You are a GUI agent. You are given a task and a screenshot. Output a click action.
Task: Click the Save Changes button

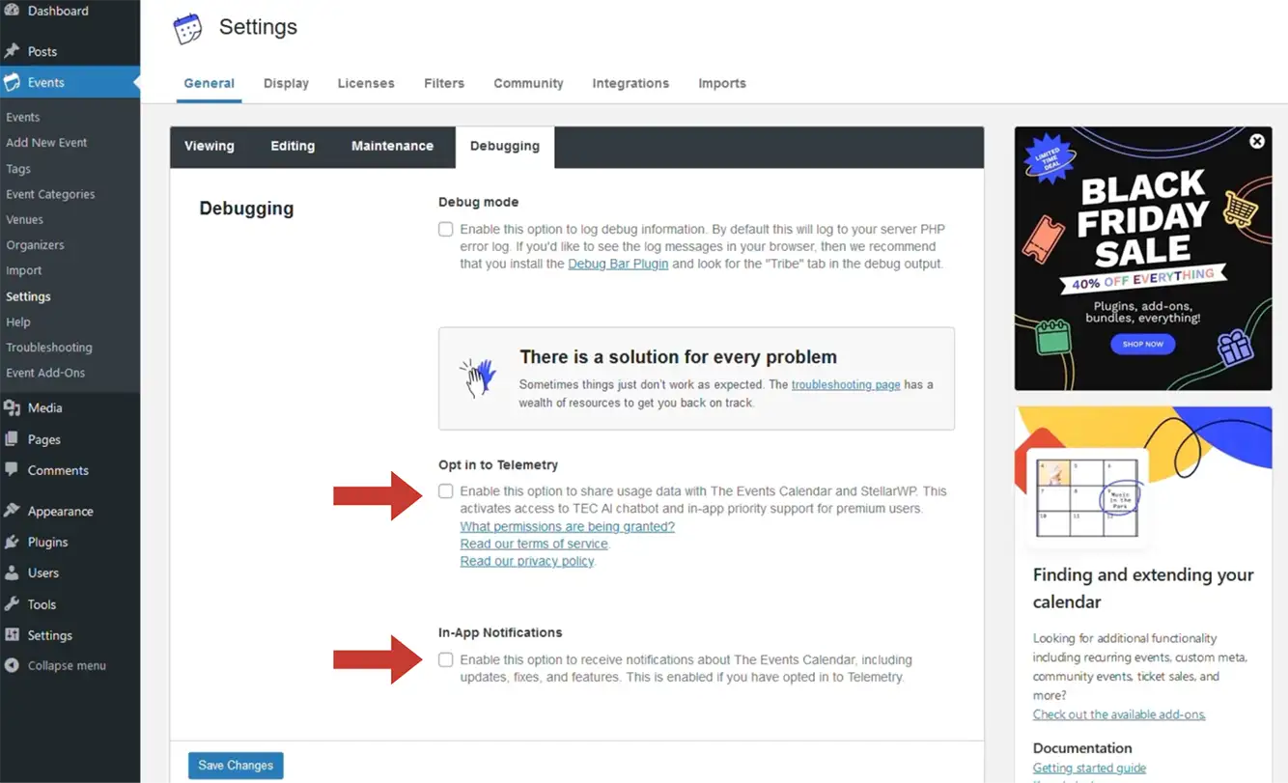236,766
